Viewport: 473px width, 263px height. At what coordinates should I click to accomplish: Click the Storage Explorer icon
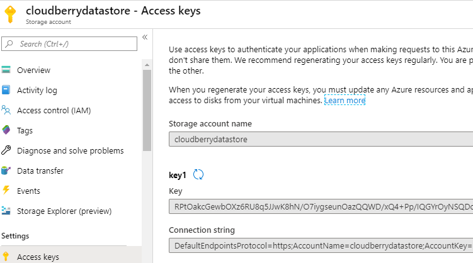6,211
